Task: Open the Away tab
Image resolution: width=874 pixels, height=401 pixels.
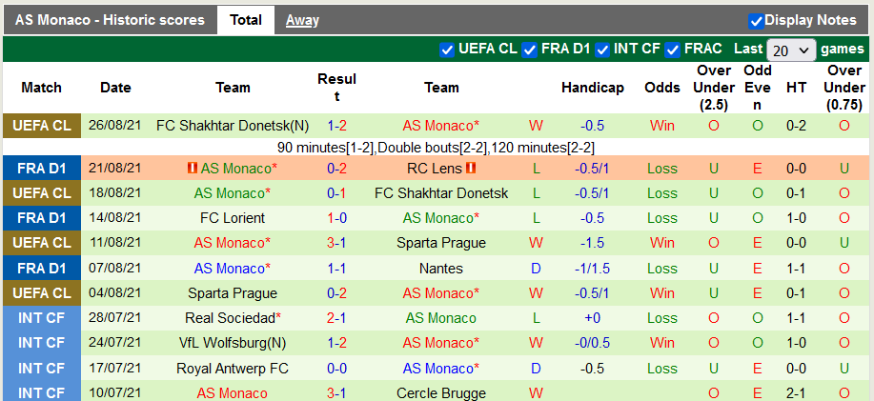Action: 302,20
